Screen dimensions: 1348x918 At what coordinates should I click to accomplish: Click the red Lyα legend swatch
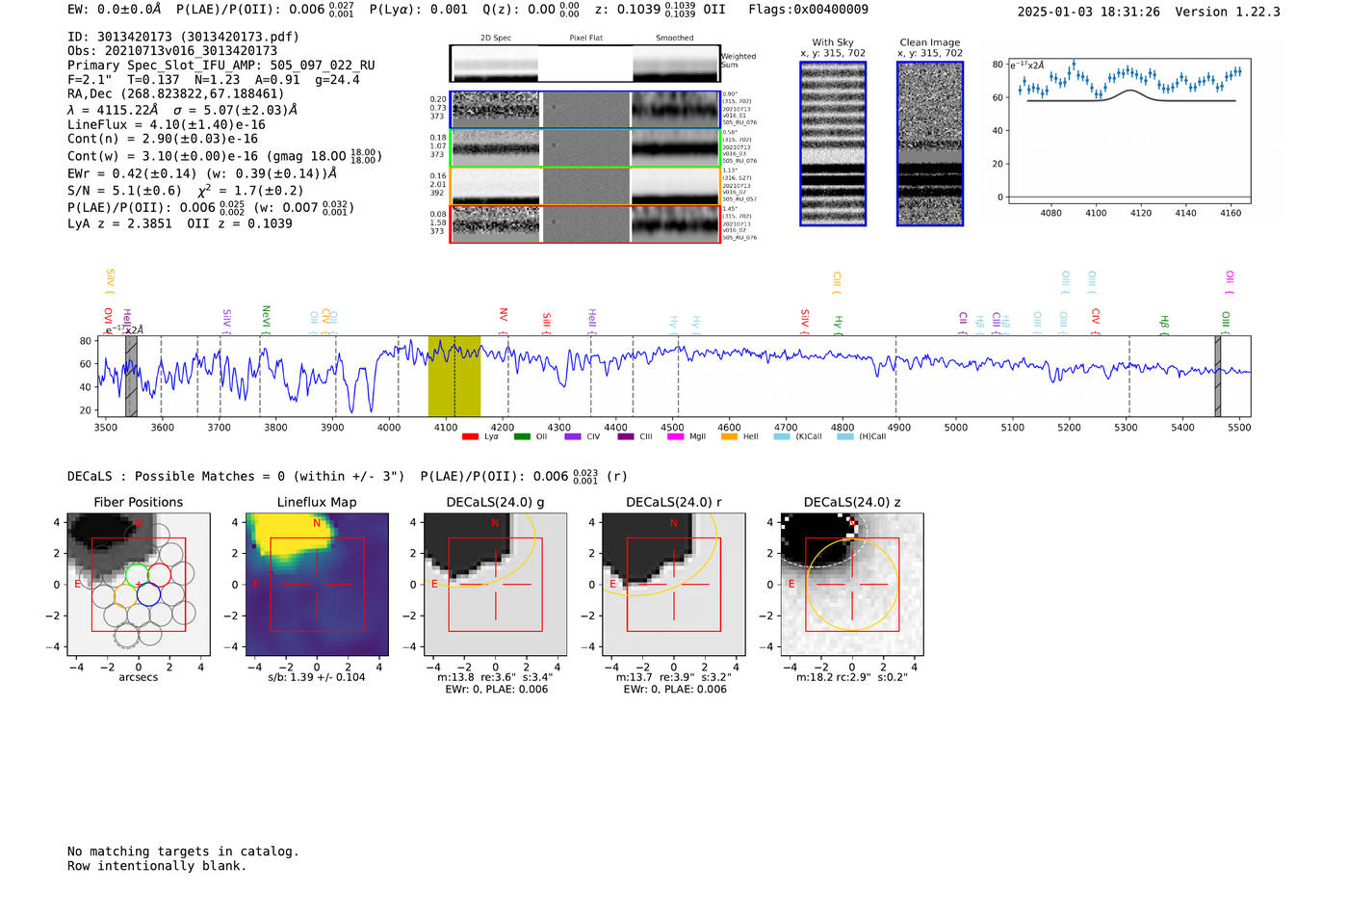pyautogui.click(x=470, y=437)
